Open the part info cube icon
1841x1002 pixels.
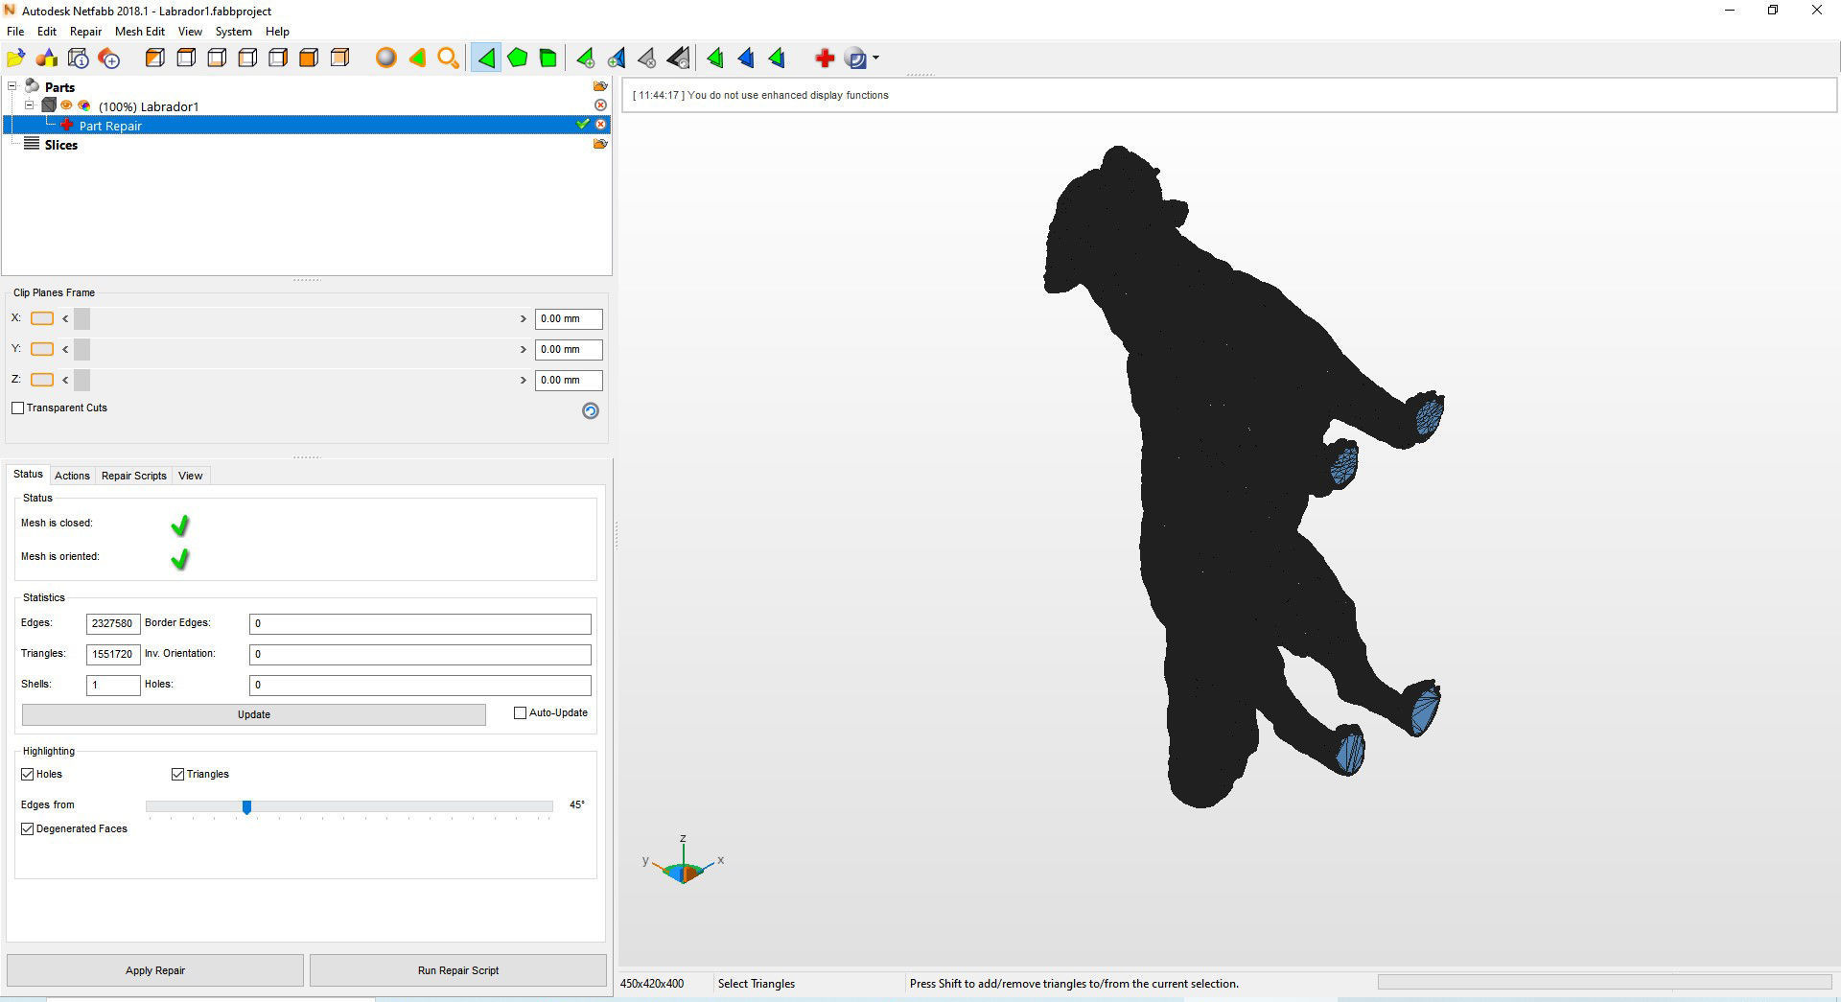79,58
